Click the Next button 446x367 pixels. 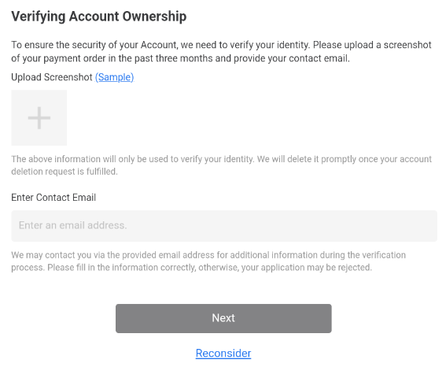223,318
